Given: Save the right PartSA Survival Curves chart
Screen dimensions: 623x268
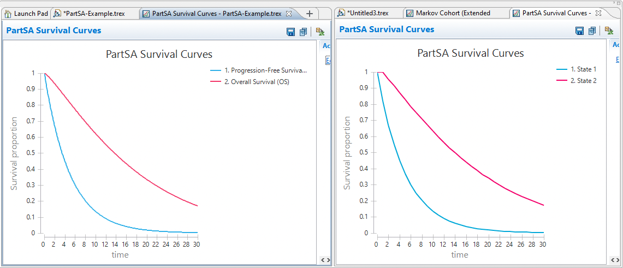Looking at the screenshot, I should click(579, 31).
